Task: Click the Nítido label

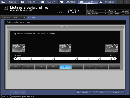Action: click(x=113, y=55)
